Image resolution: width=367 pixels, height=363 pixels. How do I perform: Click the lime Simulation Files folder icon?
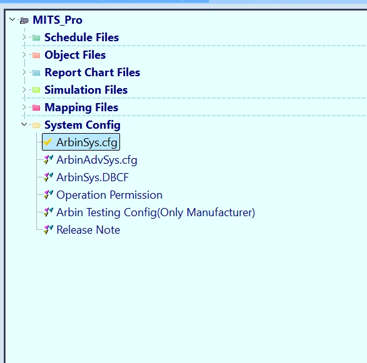pyautogui.click(x=36, y=90)
